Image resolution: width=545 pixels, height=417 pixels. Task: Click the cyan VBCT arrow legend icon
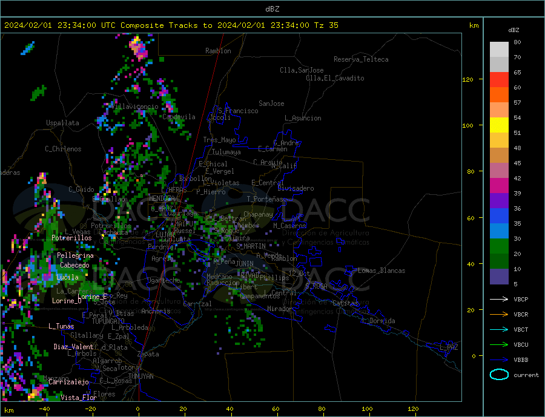(499, 329)
